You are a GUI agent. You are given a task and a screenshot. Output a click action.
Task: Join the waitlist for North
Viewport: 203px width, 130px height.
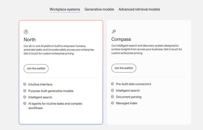coord(36,69)
